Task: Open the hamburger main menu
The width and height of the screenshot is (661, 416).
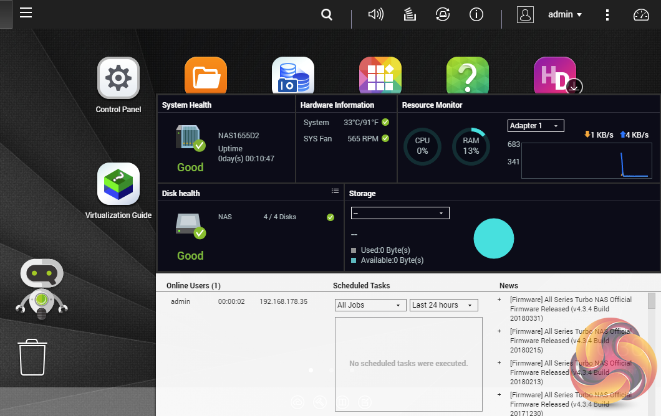Action: point(26,13)
